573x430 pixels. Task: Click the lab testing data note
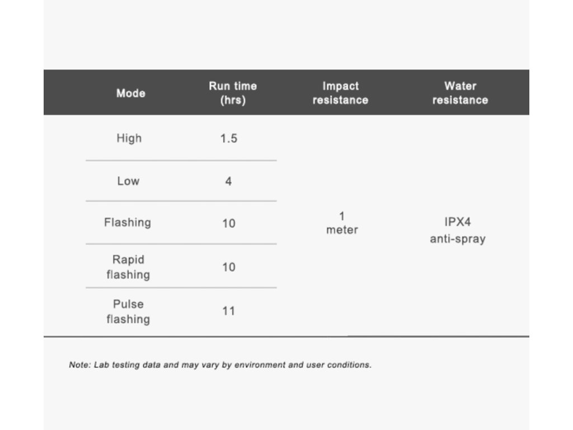[220, 365]
